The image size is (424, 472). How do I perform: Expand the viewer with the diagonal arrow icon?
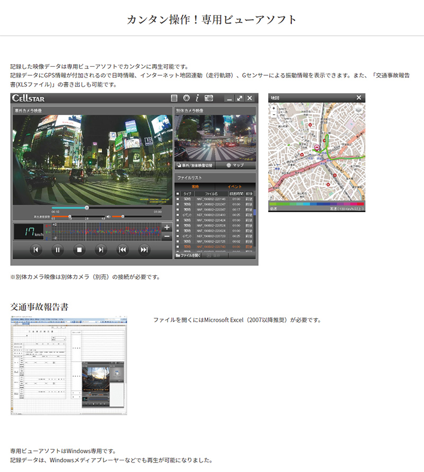(x=240, y=98)
